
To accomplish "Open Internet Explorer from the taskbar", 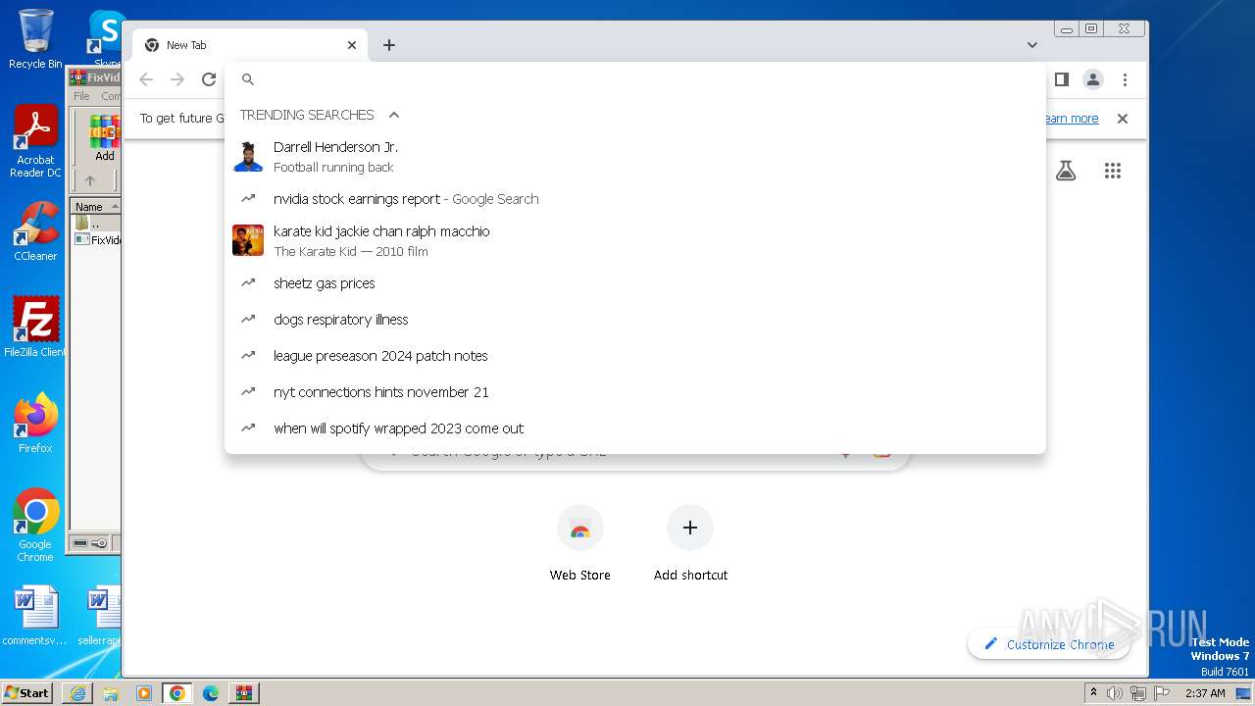I will tap(77, 693).
